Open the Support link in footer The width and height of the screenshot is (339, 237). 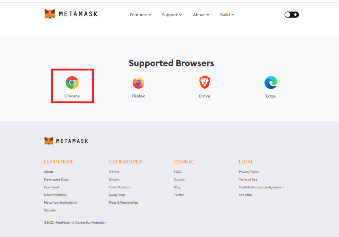180,179
